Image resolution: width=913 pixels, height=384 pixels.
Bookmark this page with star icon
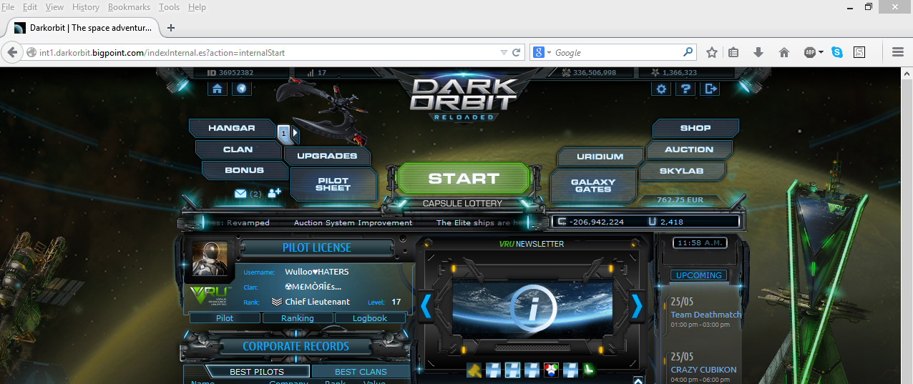(x=712, y=52)
